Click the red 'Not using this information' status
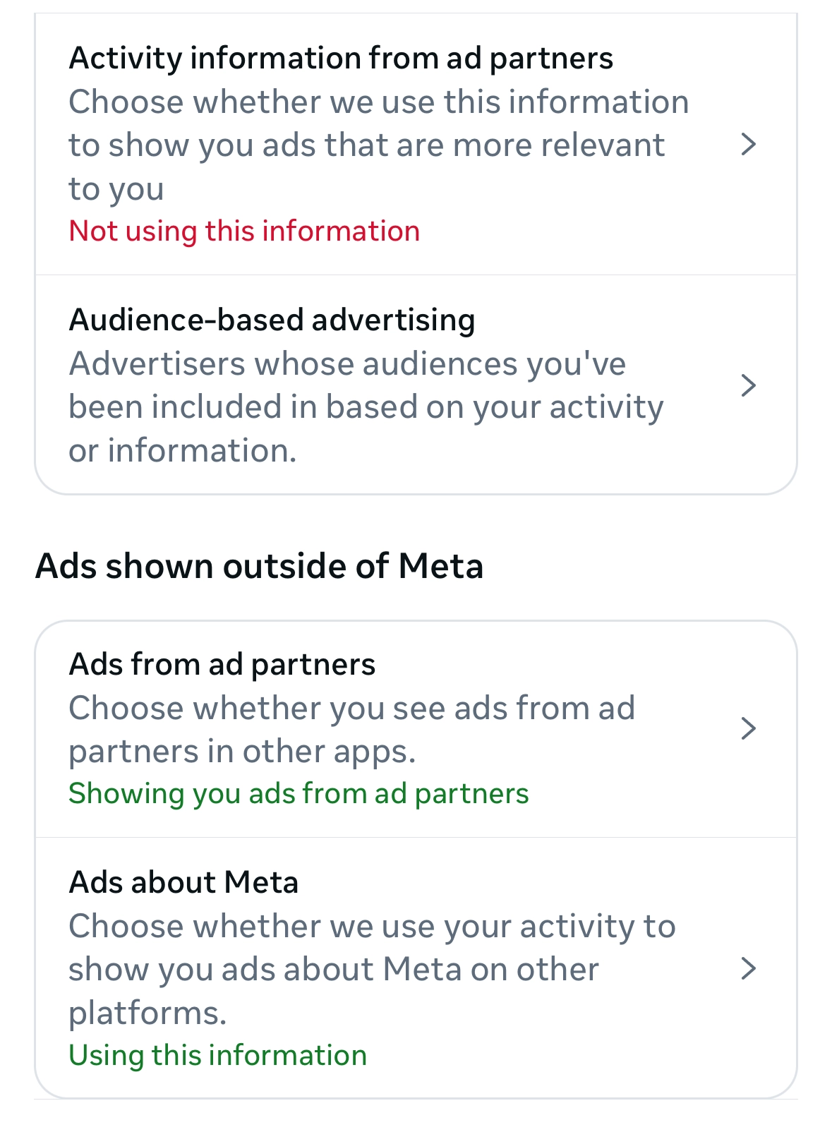Image resolution: width=832 pixels, height=1132 pixels. [x=244, y=231]
